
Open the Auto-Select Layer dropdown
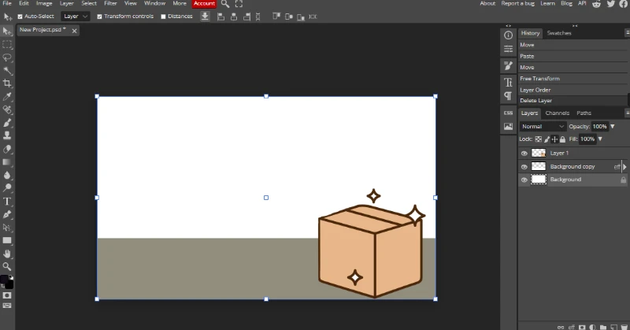pos(75,17)
